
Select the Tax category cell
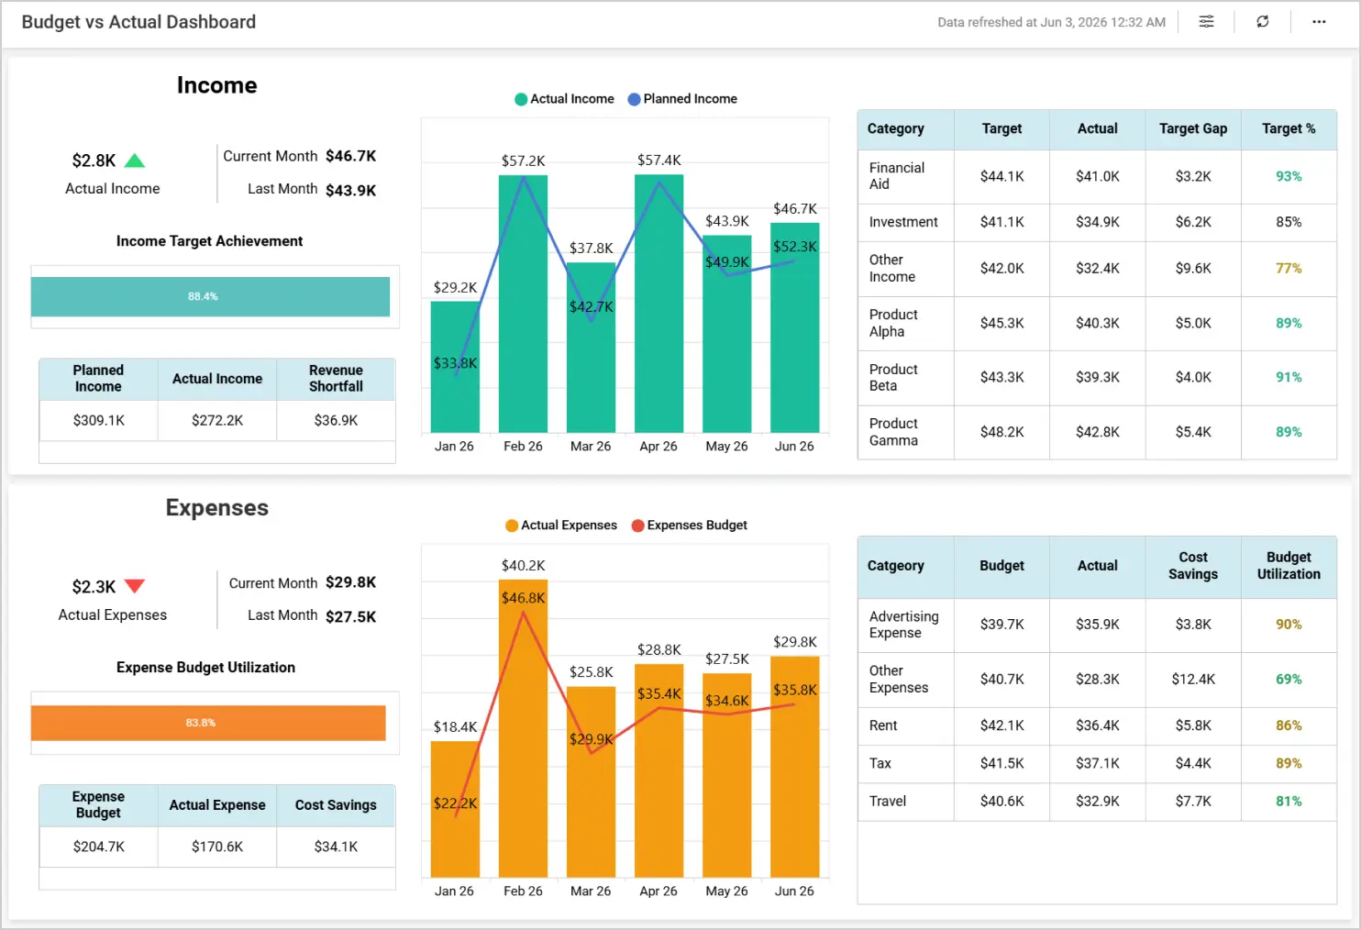pyautogui.click(x=905, y=763)
